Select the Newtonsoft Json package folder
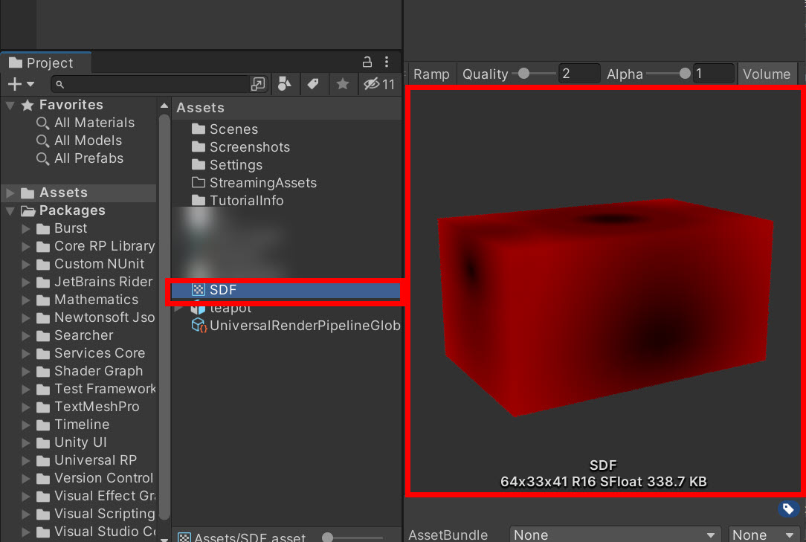This screenshot has height=542, width=806. (96, 317)
